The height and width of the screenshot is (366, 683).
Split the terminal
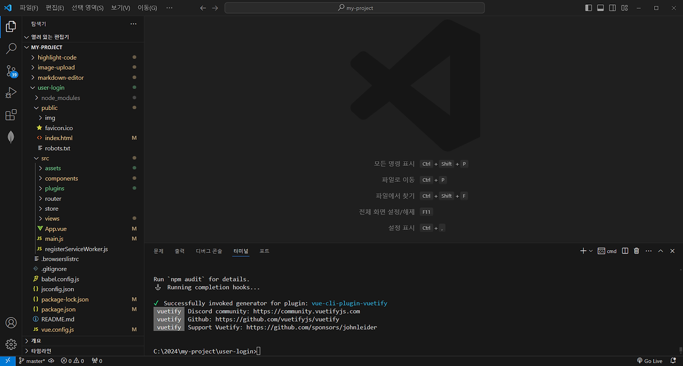coord(625,251)
